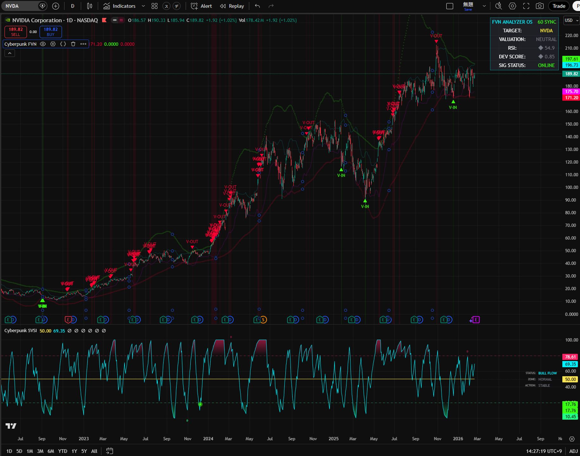This screenshot has width=580, height=456.
Task: Remove Cyberpunk FVN with the trash icon
Action: click(x=73, y=44)
